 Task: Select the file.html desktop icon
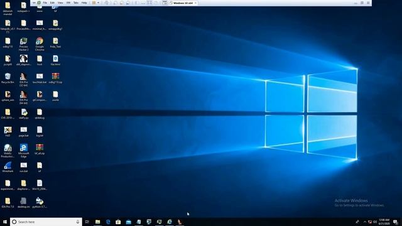55,60
